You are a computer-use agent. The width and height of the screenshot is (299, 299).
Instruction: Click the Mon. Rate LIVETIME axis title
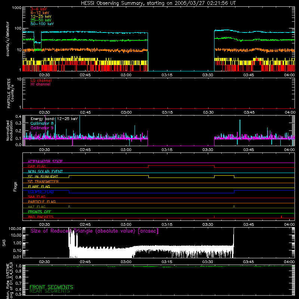pyautogui.click(x=9, y=281)
